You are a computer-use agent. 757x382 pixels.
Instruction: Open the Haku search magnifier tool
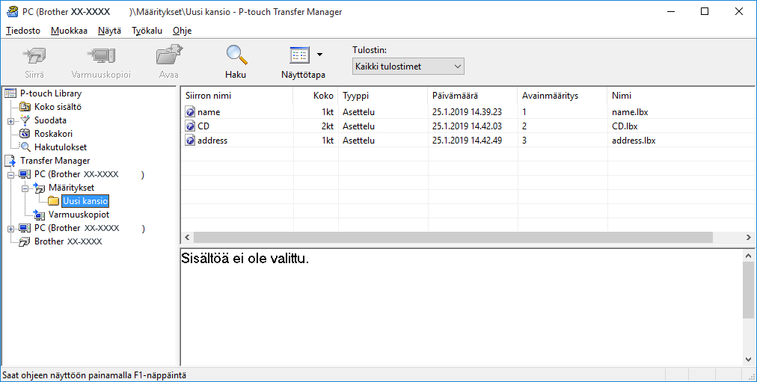click(236, 55)
